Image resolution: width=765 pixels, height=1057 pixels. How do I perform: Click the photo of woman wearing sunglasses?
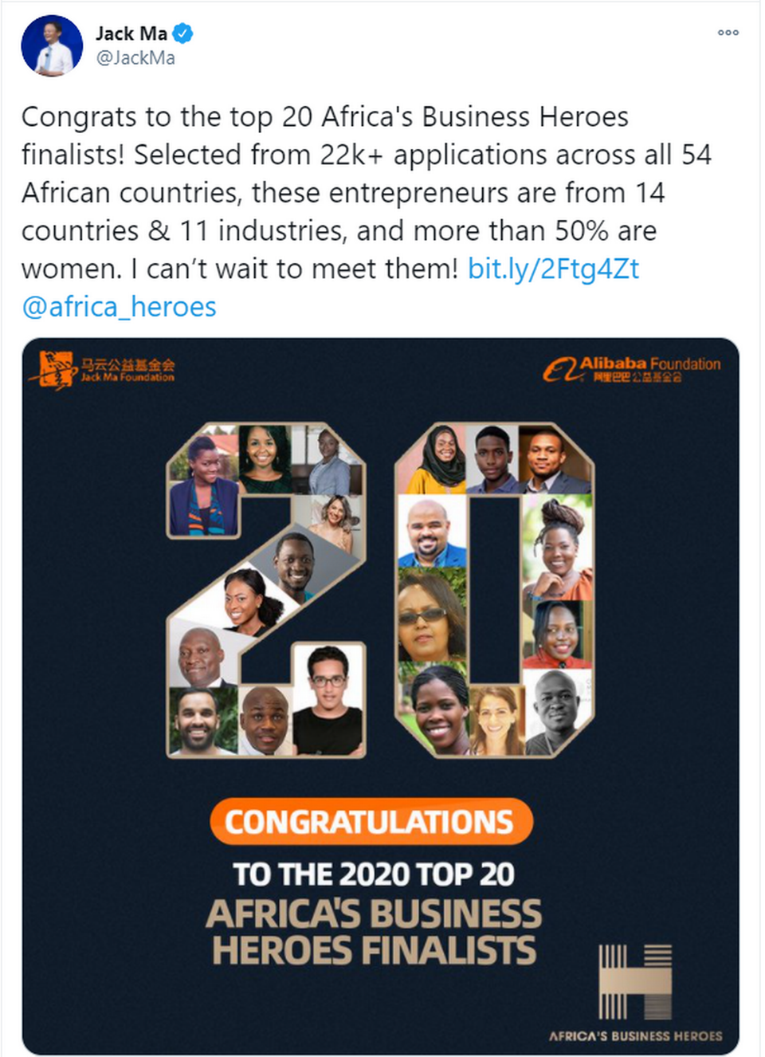(x=431, y=615)
